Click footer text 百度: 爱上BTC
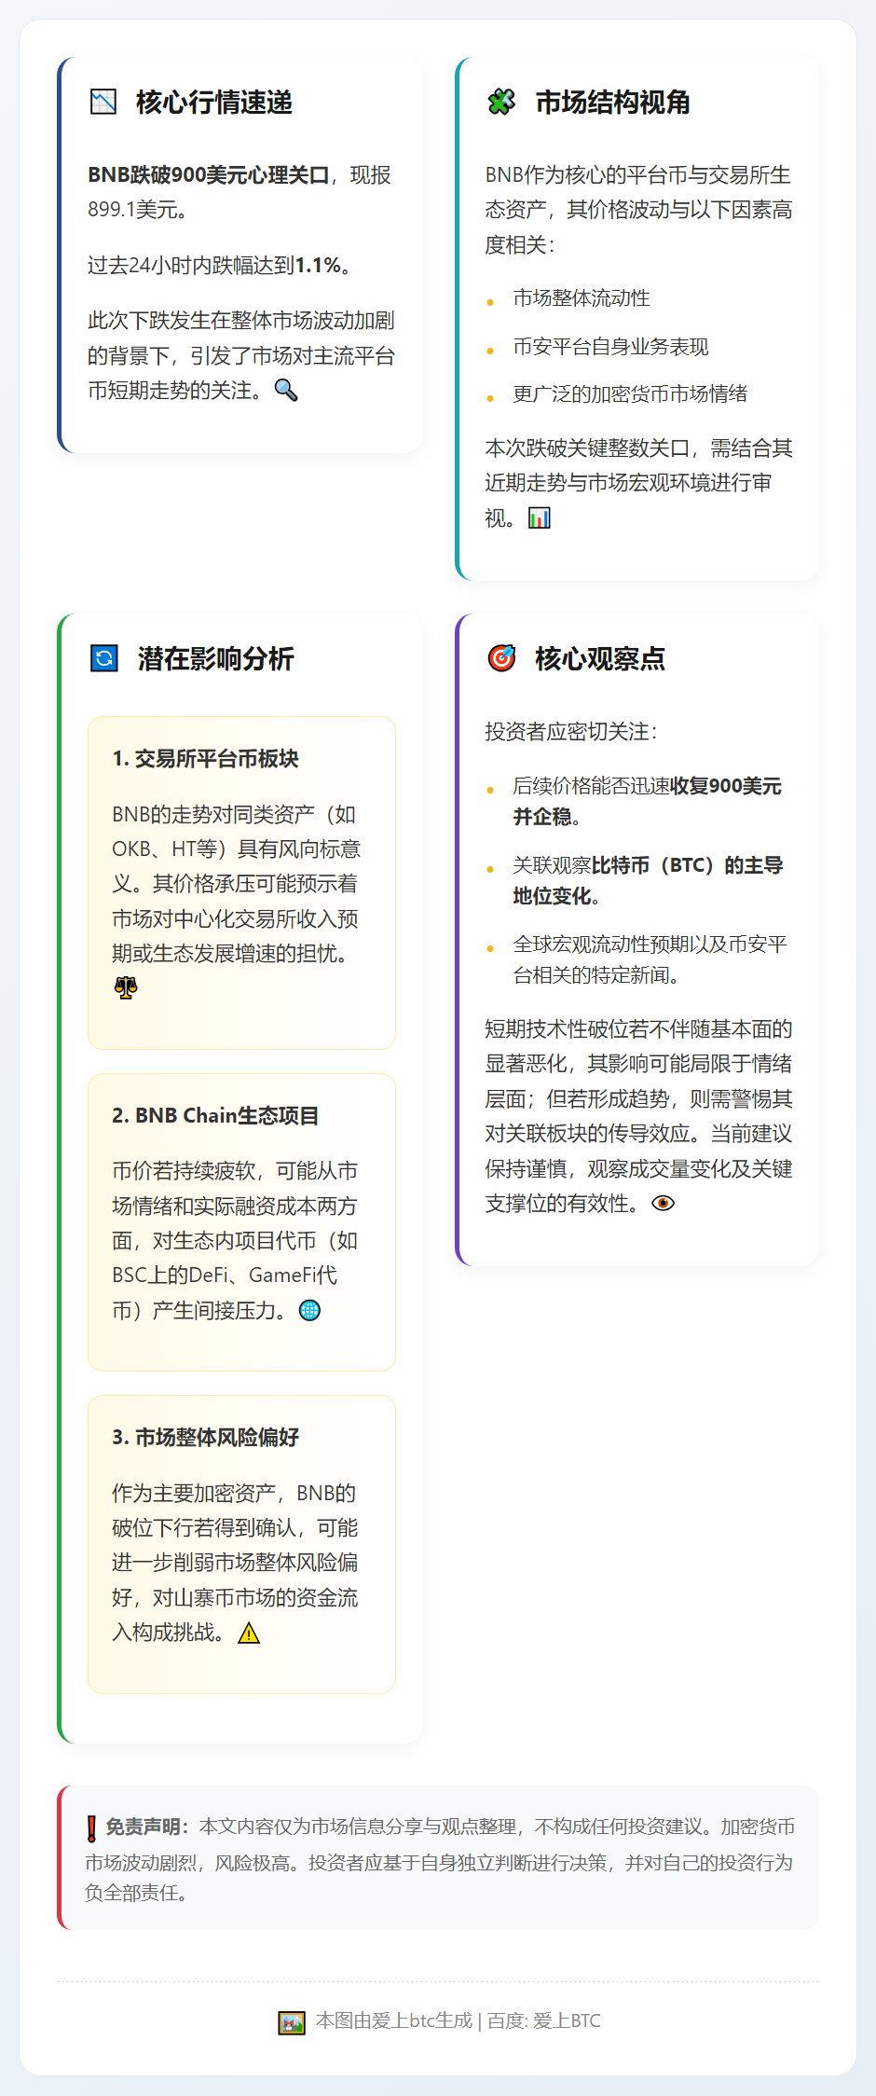 pos(544,2020)
